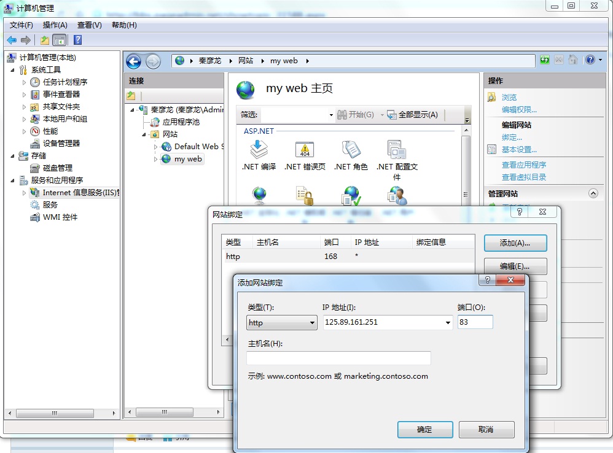613x453 pixels.
Task: Select the my web site in tree
Action: click(187, 159)
